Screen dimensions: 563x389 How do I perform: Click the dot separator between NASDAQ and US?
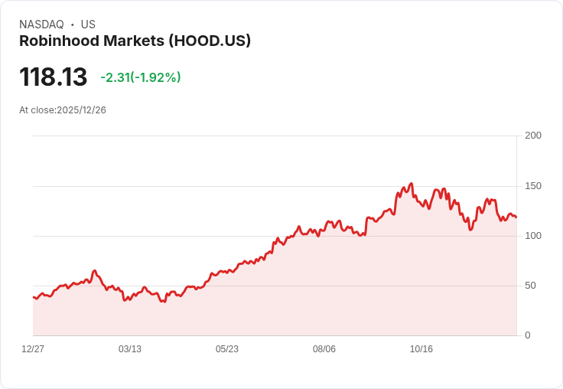tap(72, 25)
